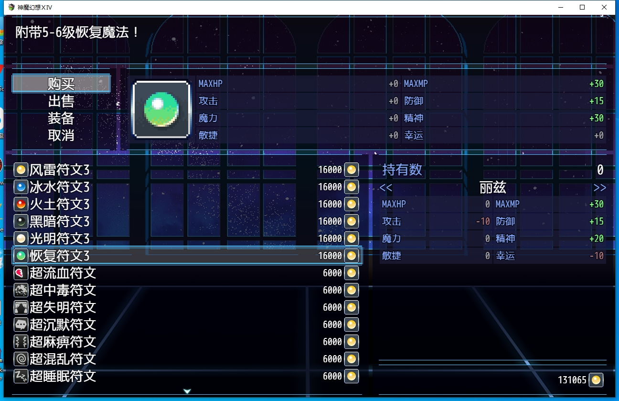Select 恢复符文3 in the shop list

tap(187, 256)
